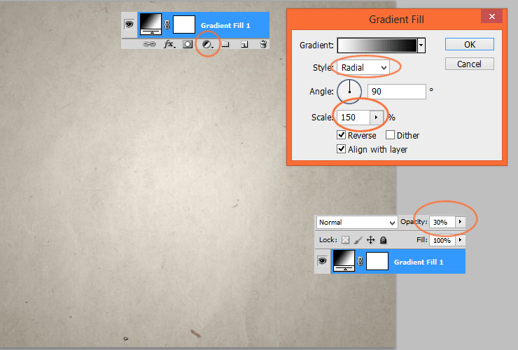Click Cancel in Gradient Fill dialog

pos(470,64)
